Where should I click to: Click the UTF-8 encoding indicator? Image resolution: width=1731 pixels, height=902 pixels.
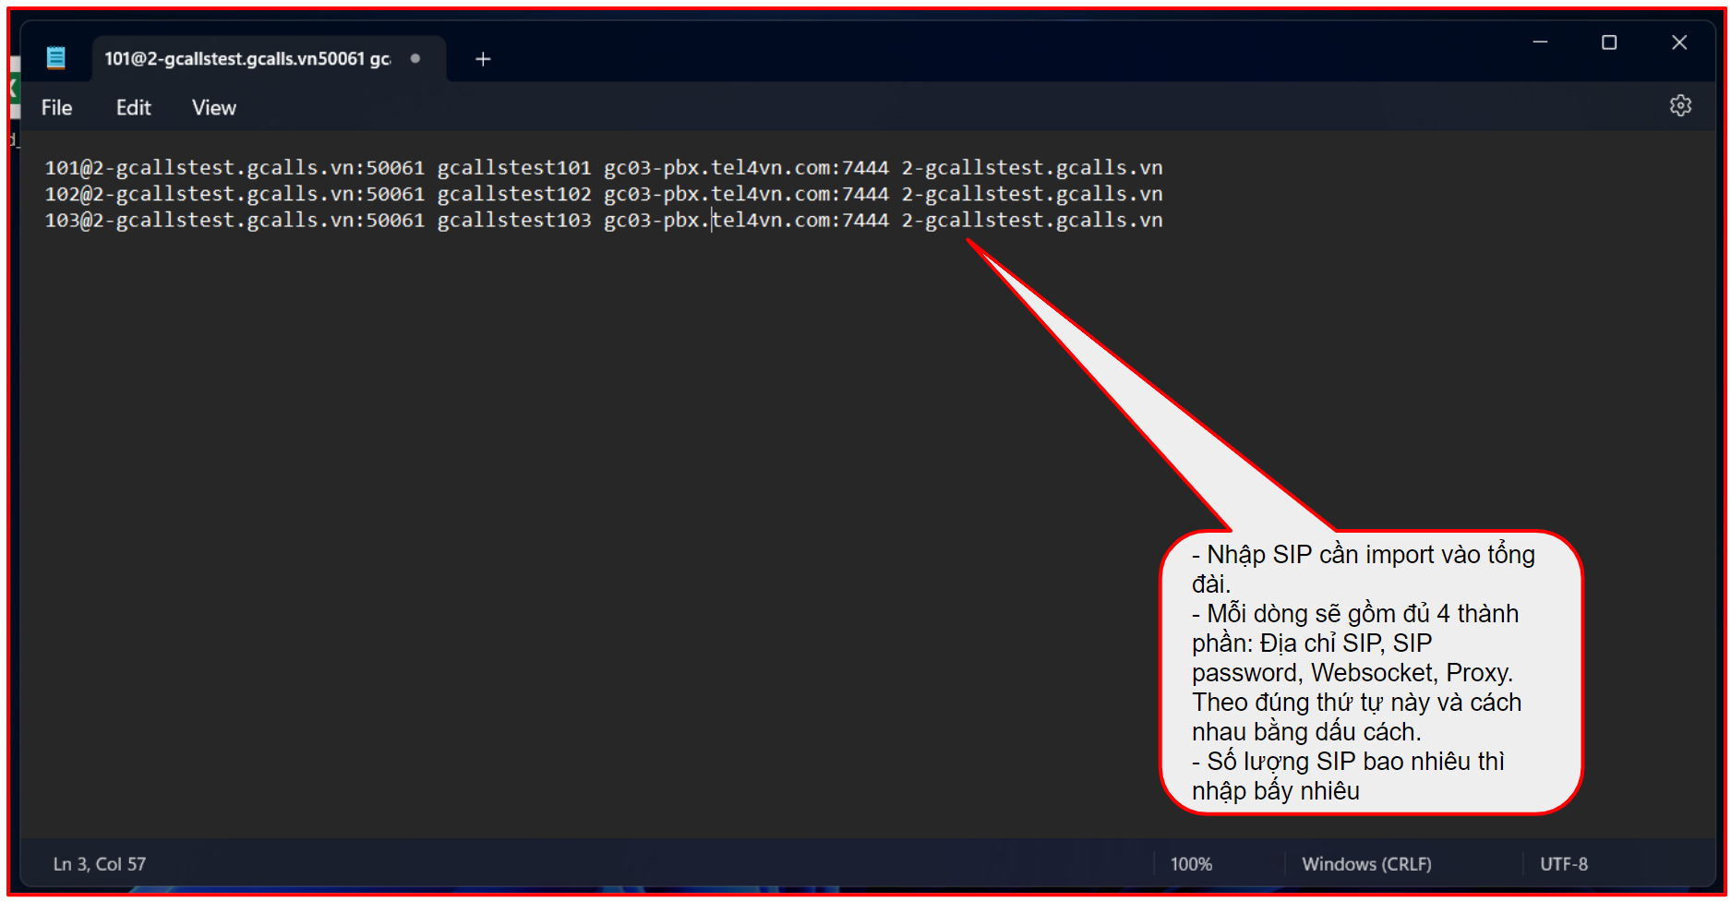[1563, 864]
